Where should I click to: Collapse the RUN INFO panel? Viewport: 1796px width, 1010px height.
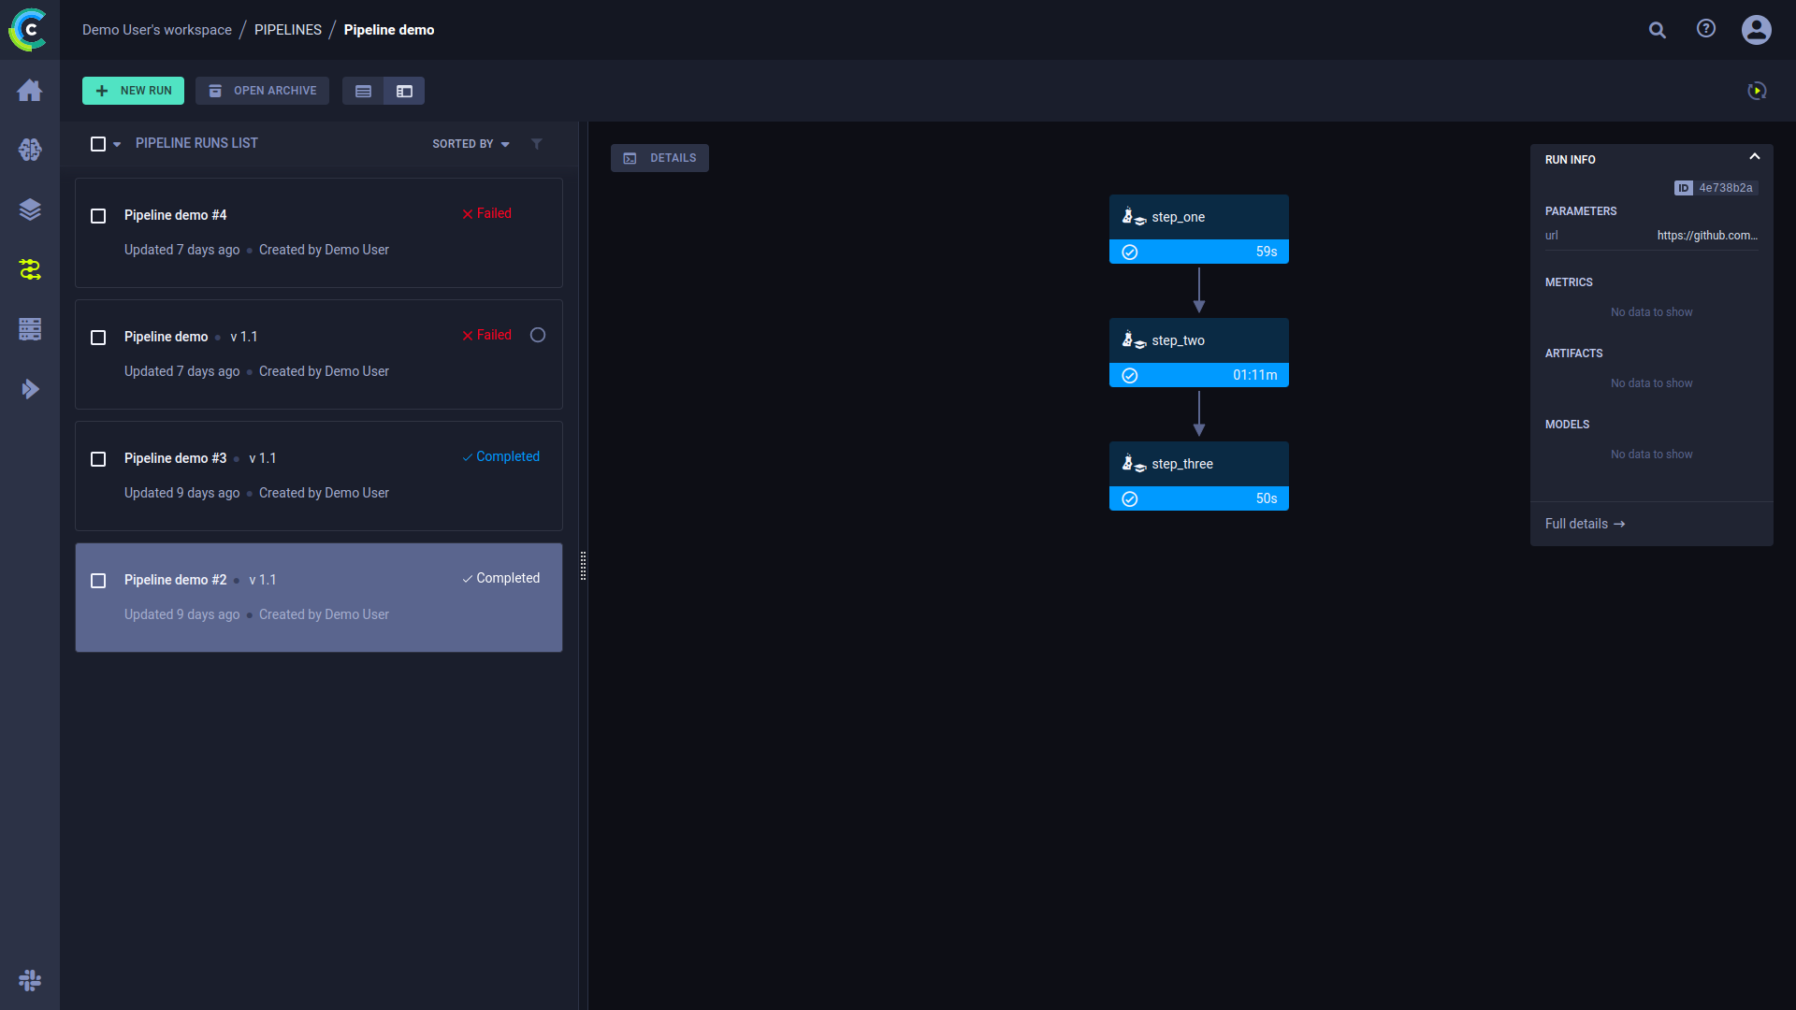1755,157
